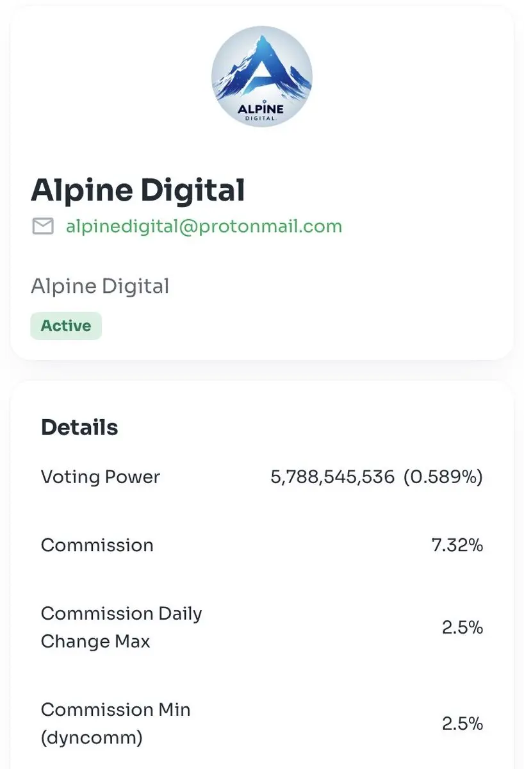The image size is (524, 769).
Task: Click the Commission Min (dyncomm) label
Action: point(116,724)
